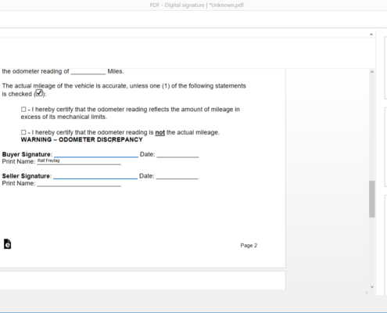Click the checked box symbol after 'is checked'
The width and height of the screenshot is (387, 313).
pyautogui.click(x=39, y=93)
